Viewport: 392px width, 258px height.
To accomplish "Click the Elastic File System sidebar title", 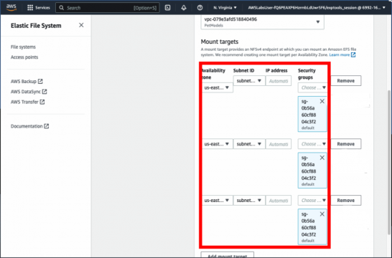I will [36, 26].
